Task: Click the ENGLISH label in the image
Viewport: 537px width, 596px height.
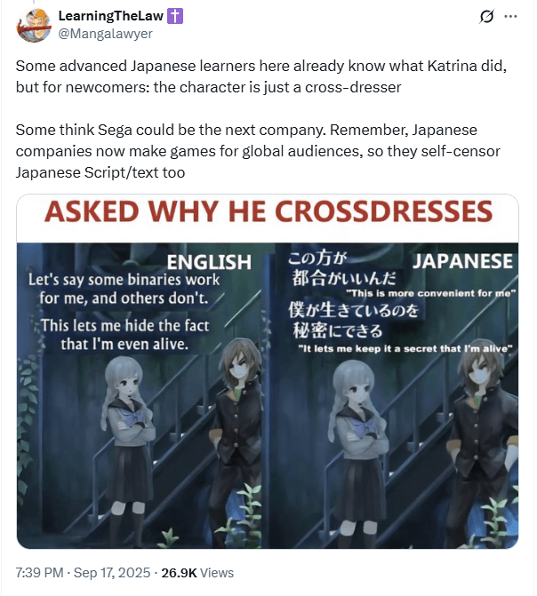Action: [209, 262]
